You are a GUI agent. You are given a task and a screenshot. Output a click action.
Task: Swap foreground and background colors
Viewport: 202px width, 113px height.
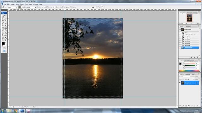pyautogui.click(x=6, y=42)
